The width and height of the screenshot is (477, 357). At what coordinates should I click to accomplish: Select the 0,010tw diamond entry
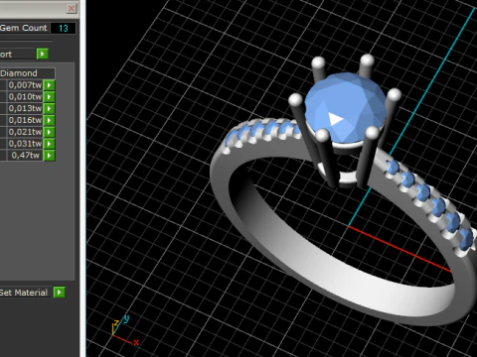[x=25, y=97]
